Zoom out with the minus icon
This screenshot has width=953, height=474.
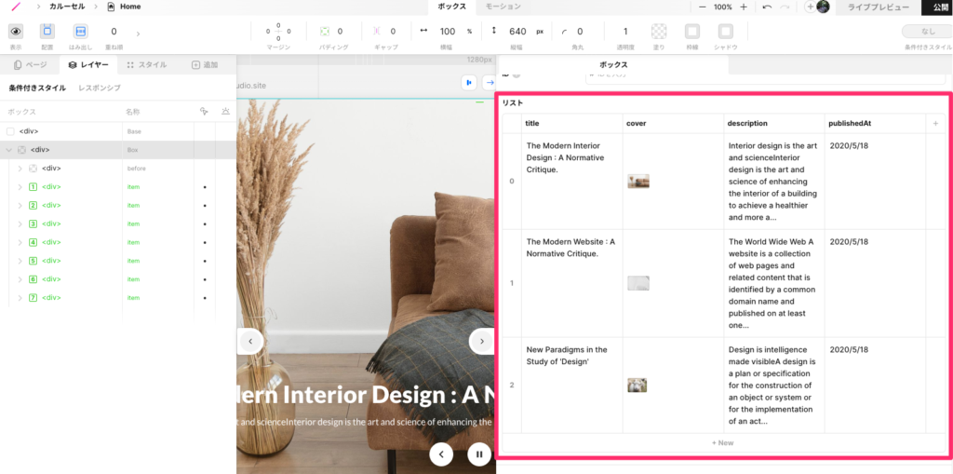tap(702, 7)
